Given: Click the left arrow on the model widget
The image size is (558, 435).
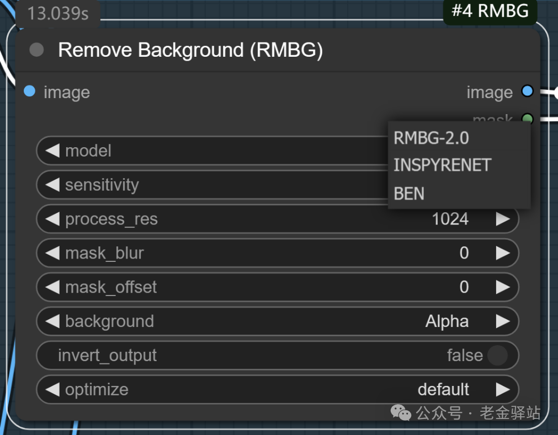Looking at the screenshot, I should [52, 151].
